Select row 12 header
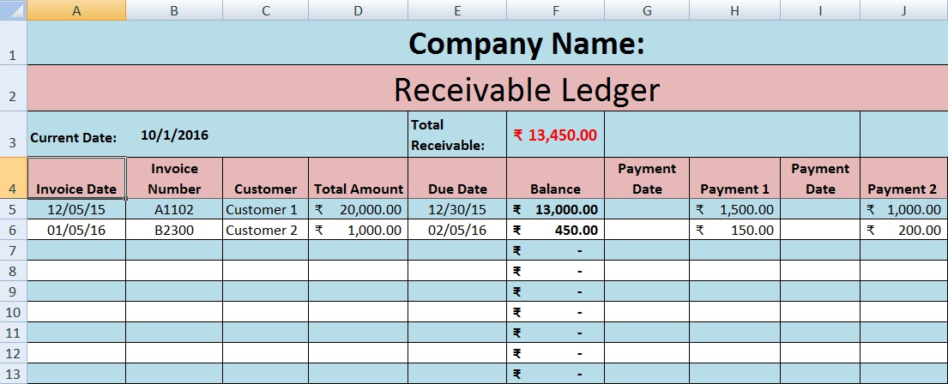 point(14,352)
